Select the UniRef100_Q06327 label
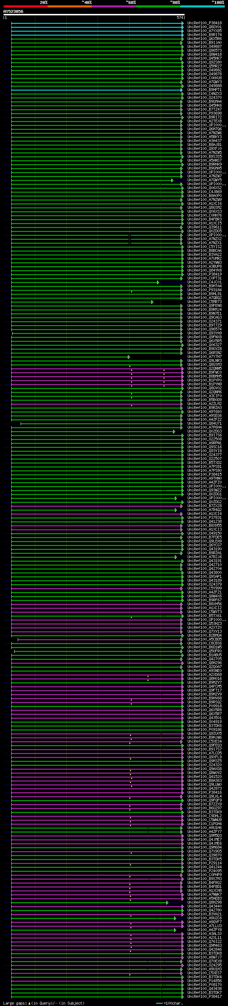Screen dimensions: 228x1006 pos(204,345)
